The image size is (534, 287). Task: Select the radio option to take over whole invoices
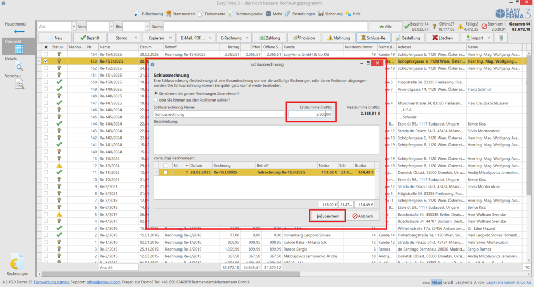[x=156, y=93]
